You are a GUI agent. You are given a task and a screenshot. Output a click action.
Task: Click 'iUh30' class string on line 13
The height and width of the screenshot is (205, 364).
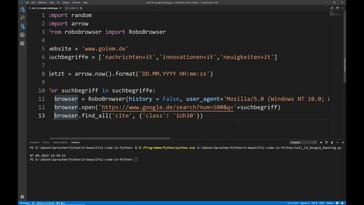[x=184, y=116]
